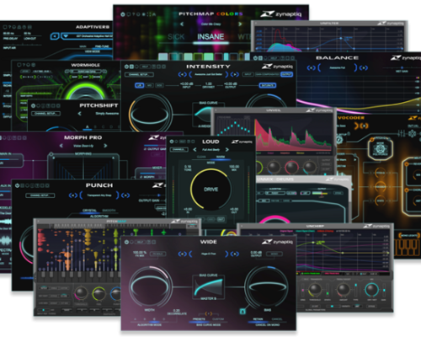Switch LOUD mode to CLEAN

click(x=201, y=157)
